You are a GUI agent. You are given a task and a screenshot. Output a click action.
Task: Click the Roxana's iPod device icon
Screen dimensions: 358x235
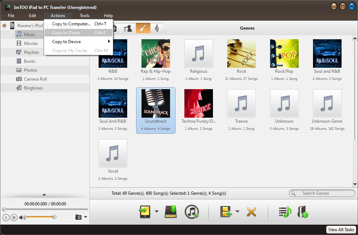(x=12, y=25)
